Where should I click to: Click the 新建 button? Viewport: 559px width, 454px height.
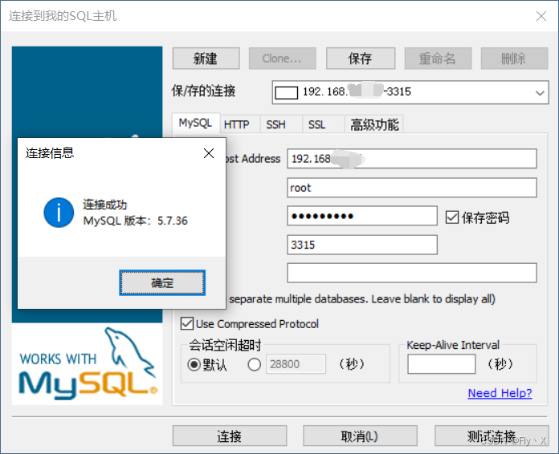click(206, 59)
